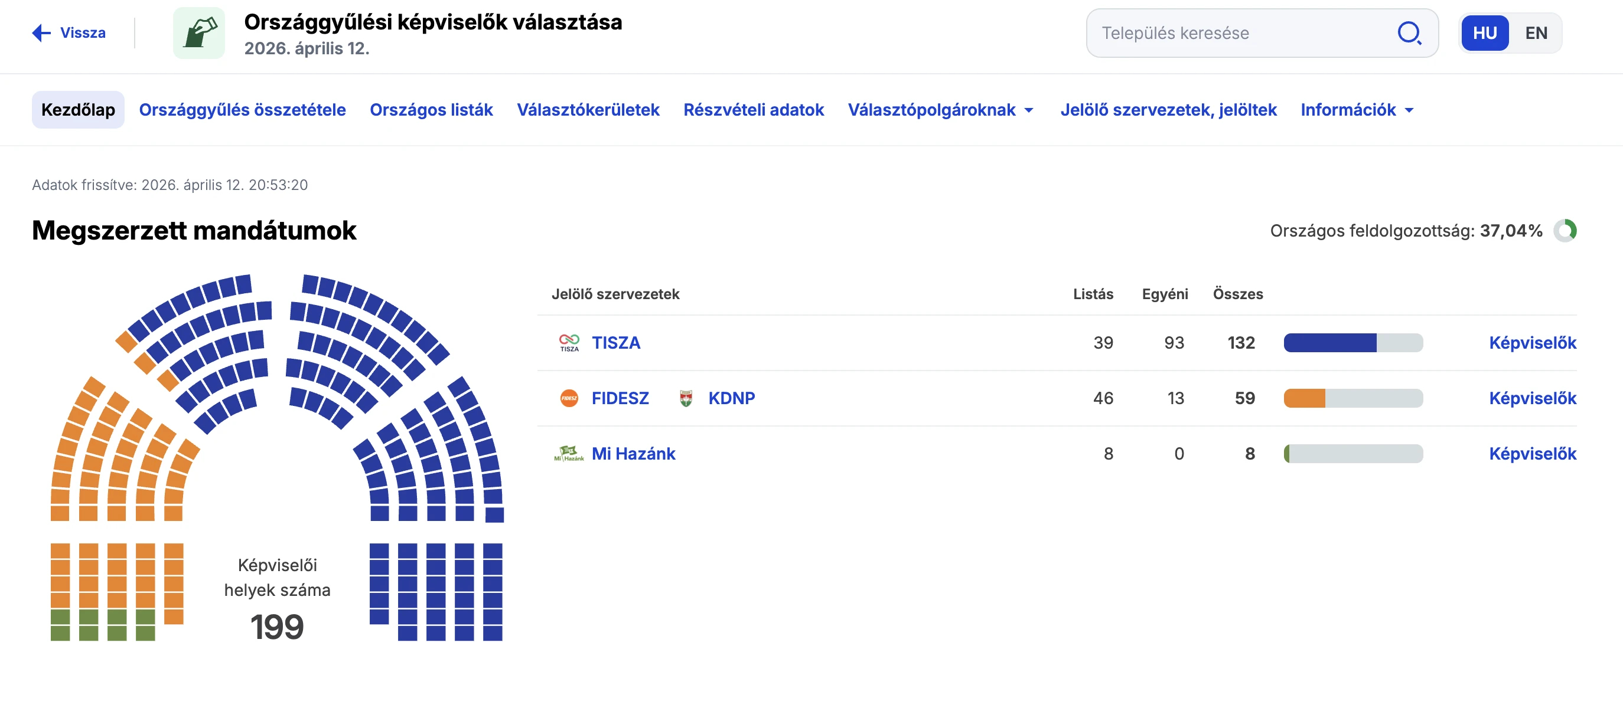Select the Választókerületek menu item
Viewport: 1623px width, 708px height.
click(x=588, y=110)
